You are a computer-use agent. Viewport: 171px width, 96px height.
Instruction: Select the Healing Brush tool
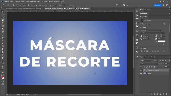3,32
